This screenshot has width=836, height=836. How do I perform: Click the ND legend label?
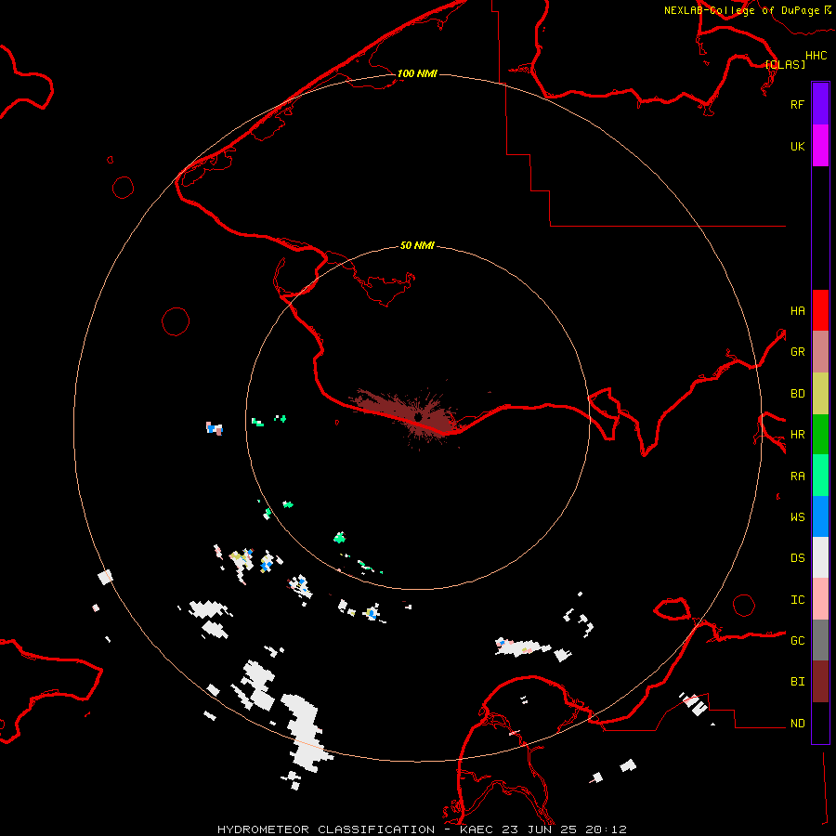[797, 724]
